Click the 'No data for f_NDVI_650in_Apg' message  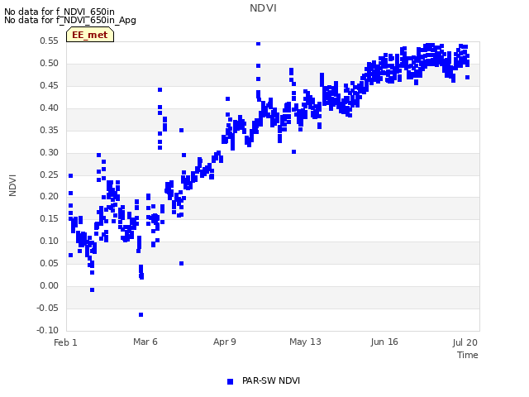click(x=70, y=20)
